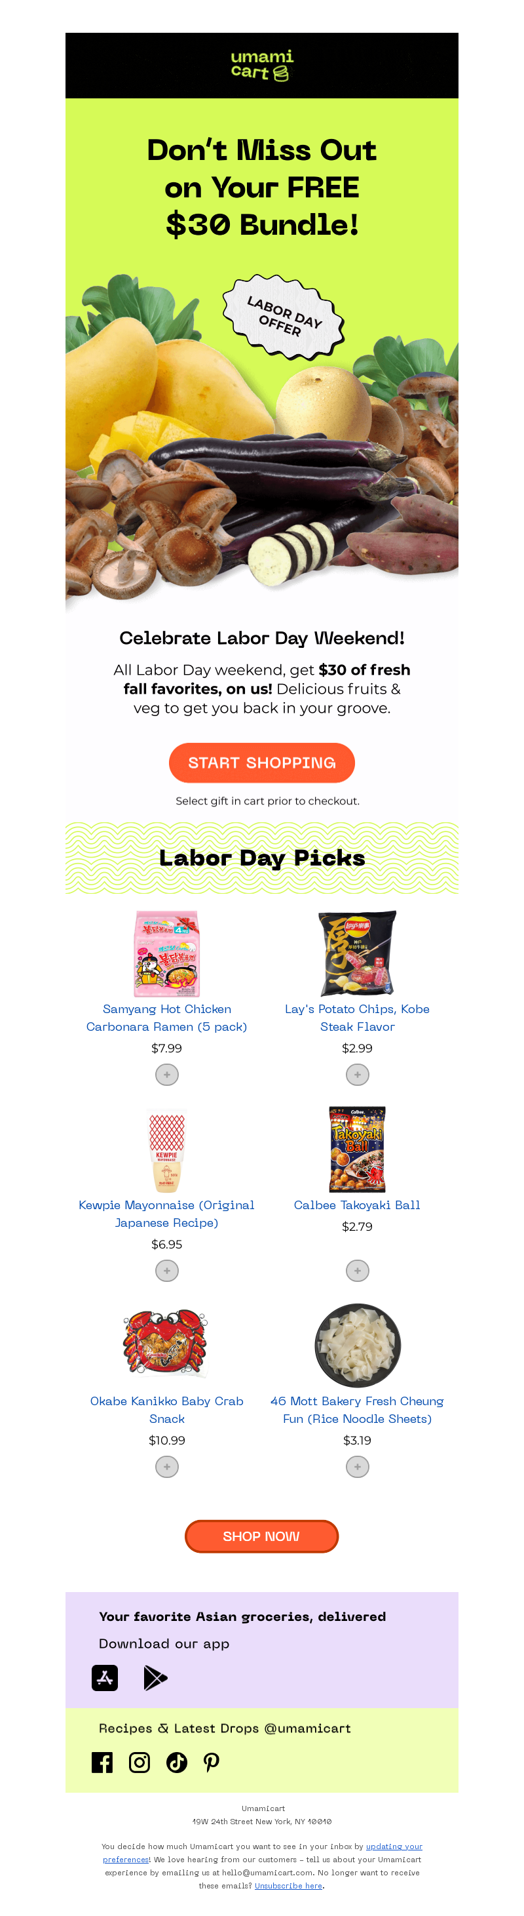Click the Lay's Potato Chips product image
This screenshot has width=524, height=1916.
357,953
